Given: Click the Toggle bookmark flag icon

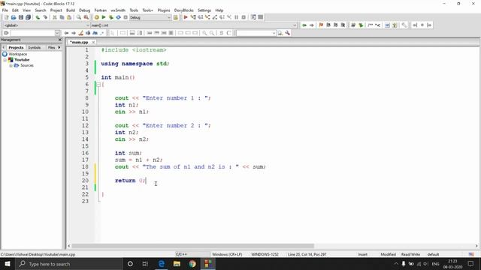Looking at the screenshot, I should click(321, 25).
